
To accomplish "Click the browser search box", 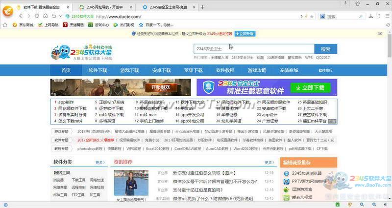I will point(342,17).
